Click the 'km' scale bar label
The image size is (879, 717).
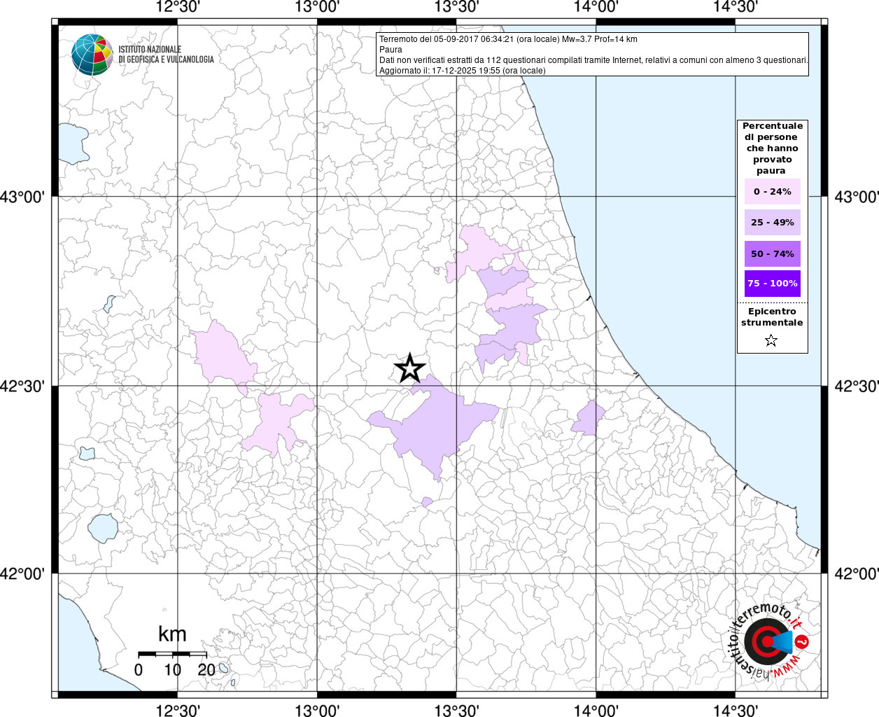tap(172, 634)
